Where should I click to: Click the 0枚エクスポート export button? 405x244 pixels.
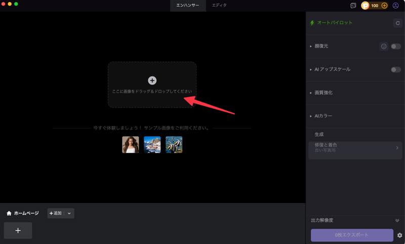pyautogui.click(x=352, y=235)
